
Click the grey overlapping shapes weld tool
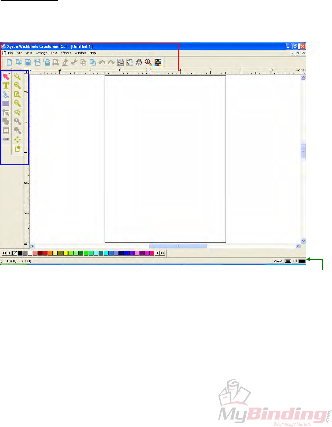tap(6, 121)
